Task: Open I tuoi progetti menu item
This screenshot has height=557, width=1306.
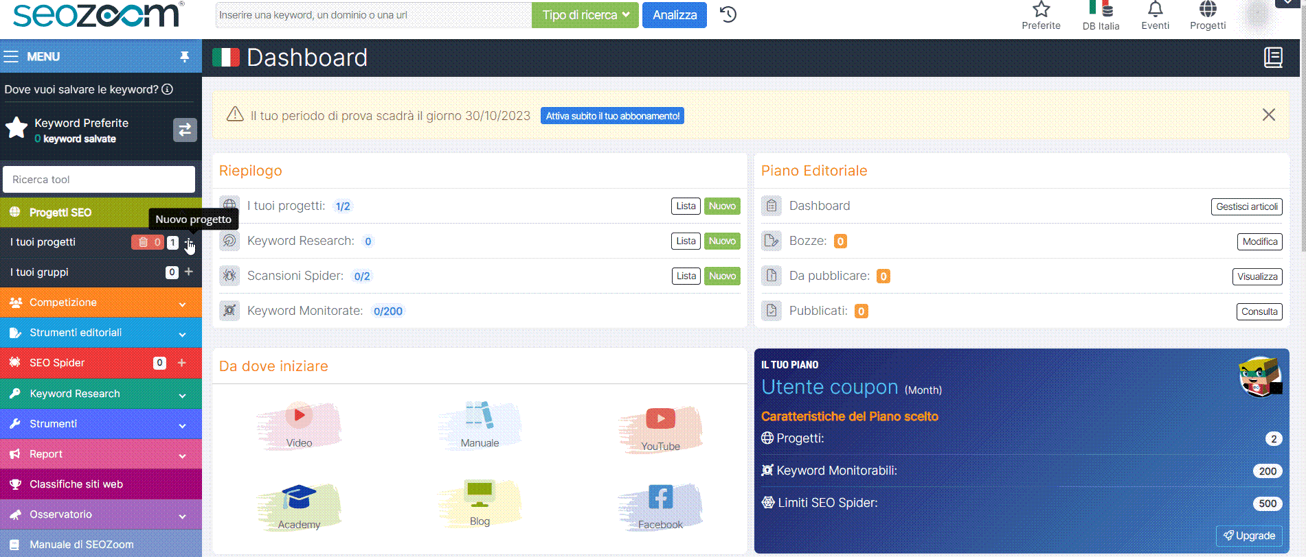Action: tap(43, 242)
